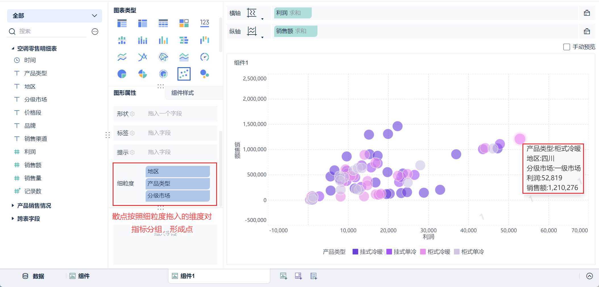Click the 纵轴 axis settings icon

pos(252,31)
